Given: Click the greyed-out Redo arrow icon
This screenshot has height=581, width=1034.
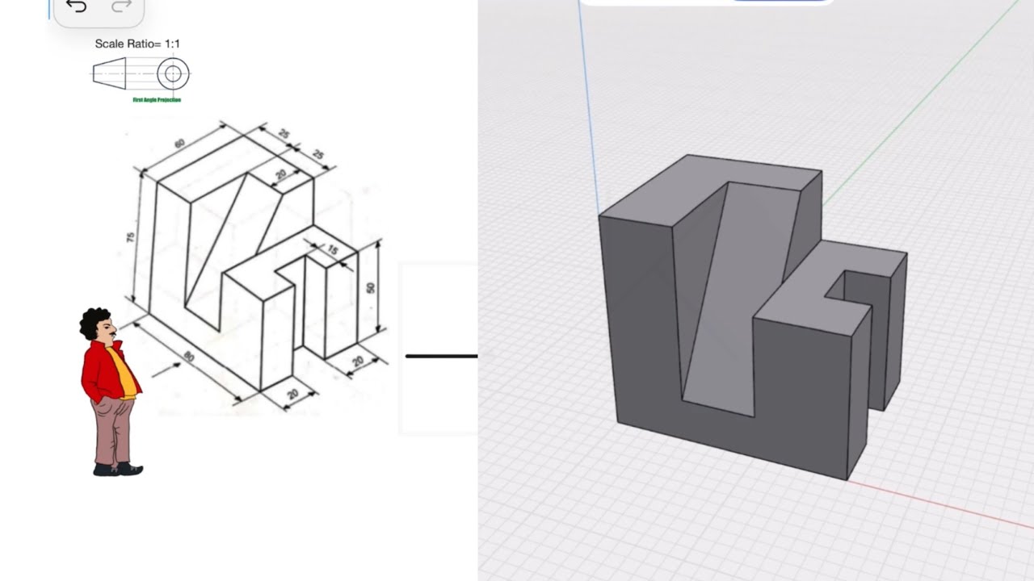Looking at the screenshot, I should 121,6.
